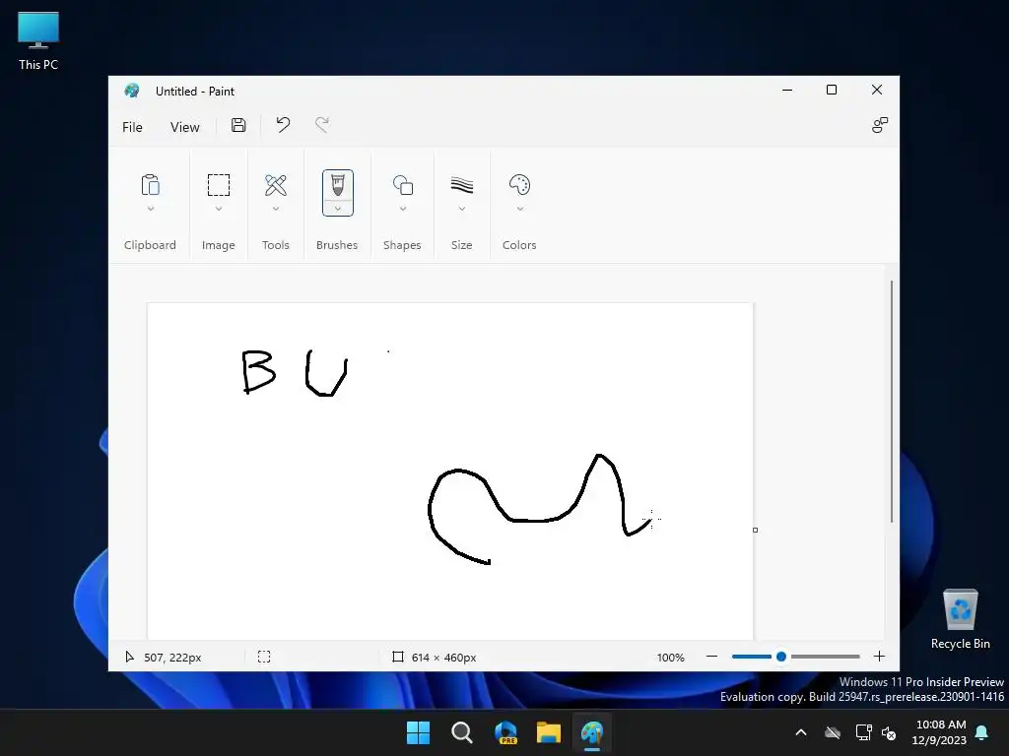Click the Paint icon in taskbar
Viewport: 1009px width, 756px height.
click(592, 732)
